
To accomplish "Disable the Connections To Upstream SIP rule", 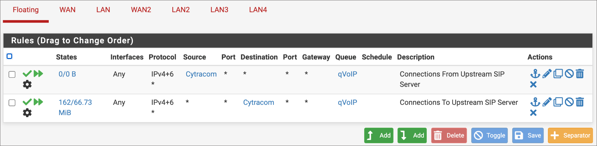I will coord(569,102).
